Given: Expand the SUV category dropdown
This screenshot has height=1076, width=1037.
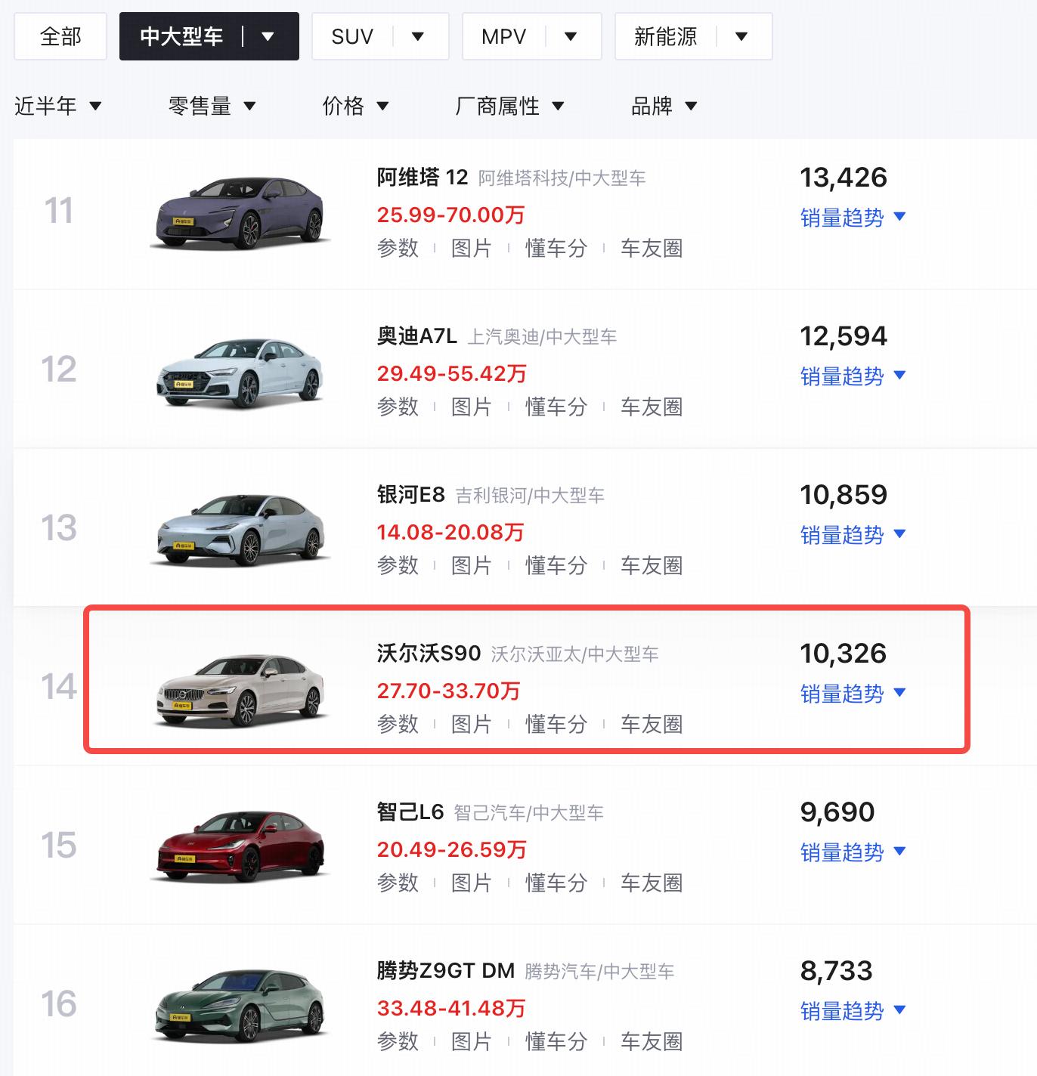Looking at the screenshot, I should (x=418, y=36).
